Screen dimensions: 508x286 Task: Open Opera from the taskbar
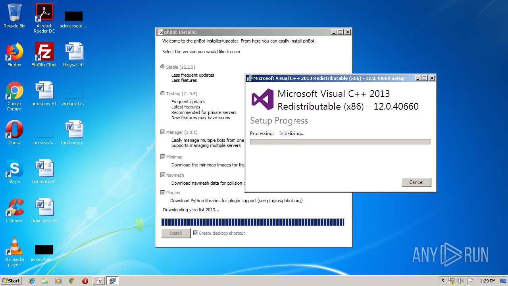(x=85, y=281)
